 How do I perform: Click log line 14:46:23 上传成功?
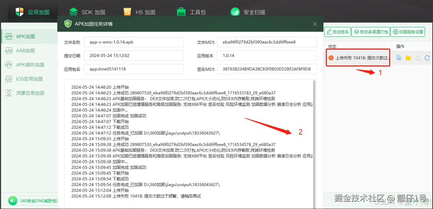[x=174, y=93]
